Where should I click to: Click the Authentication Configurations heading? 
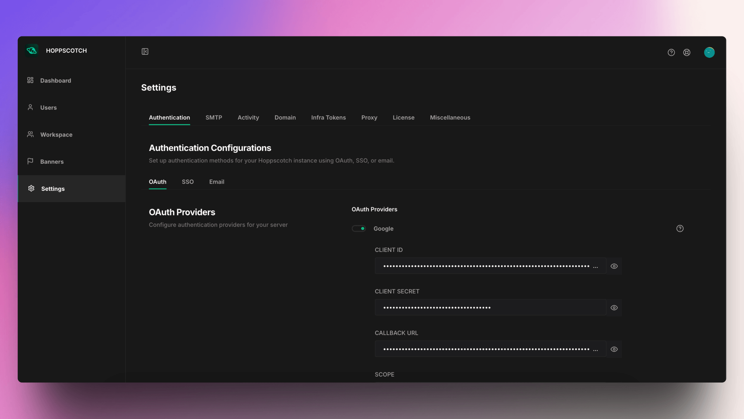[210, 148]
